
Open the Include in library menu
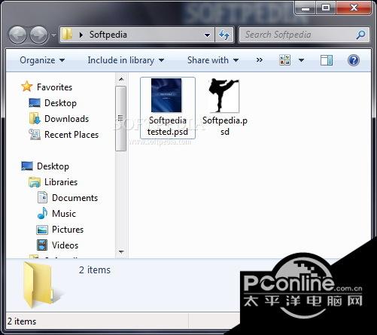(x=126, y=60)
